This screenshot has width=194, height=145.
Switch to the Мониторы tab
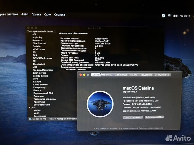click(107, 75)
